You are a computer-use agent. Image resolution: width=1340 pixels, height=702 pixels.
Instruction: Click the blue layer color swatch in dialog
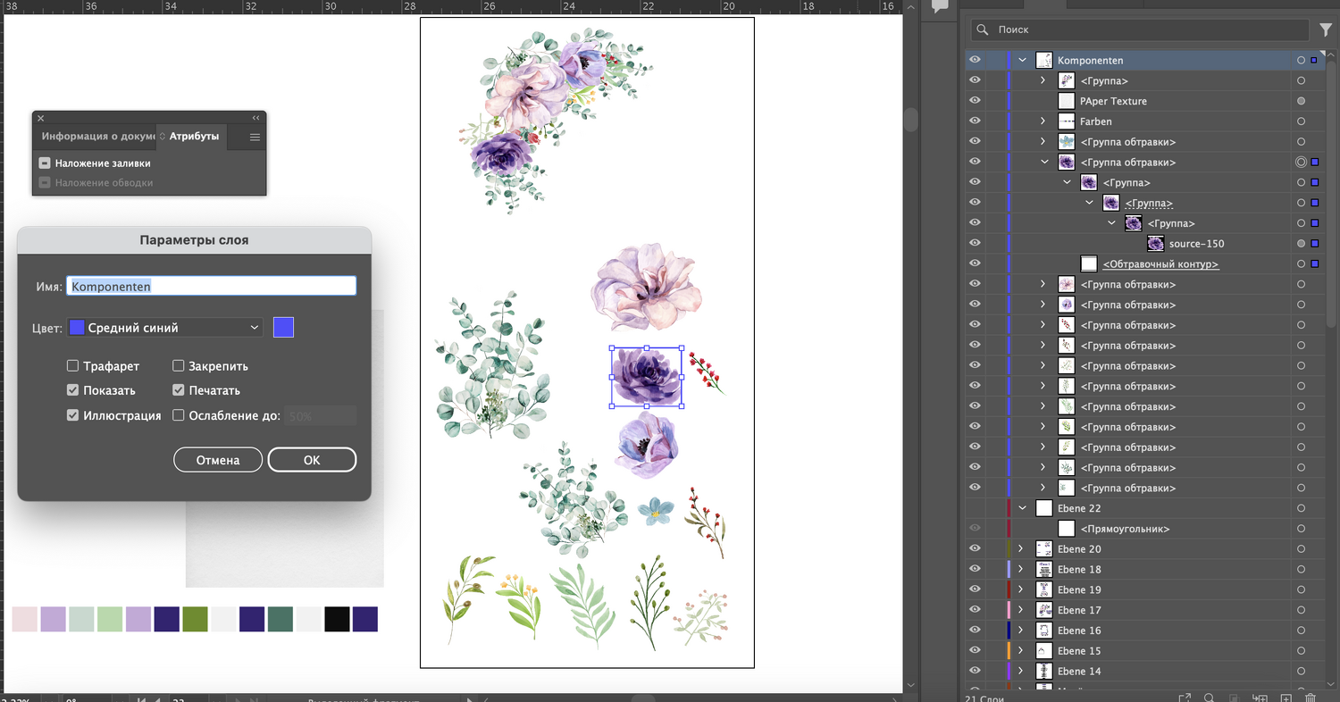point(283,328)
